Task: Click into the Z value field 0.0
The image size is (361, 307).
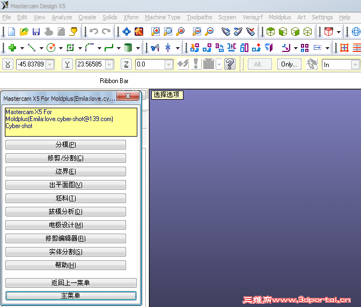Action: tap(150, 64)
